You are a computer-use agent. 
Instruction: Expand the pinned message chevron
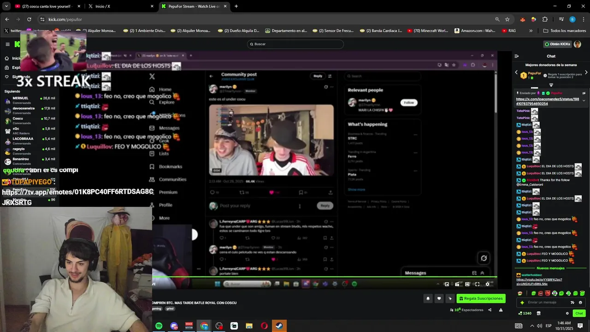tap(584, 100)
